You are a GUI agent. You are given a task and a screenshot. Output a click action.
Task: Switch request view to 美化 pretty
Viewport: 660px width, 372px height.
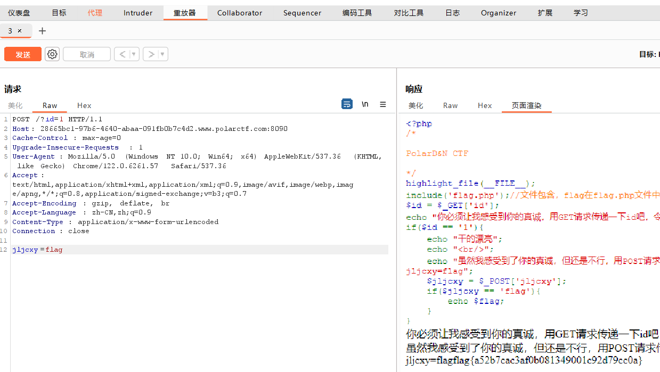pos(15,105)
